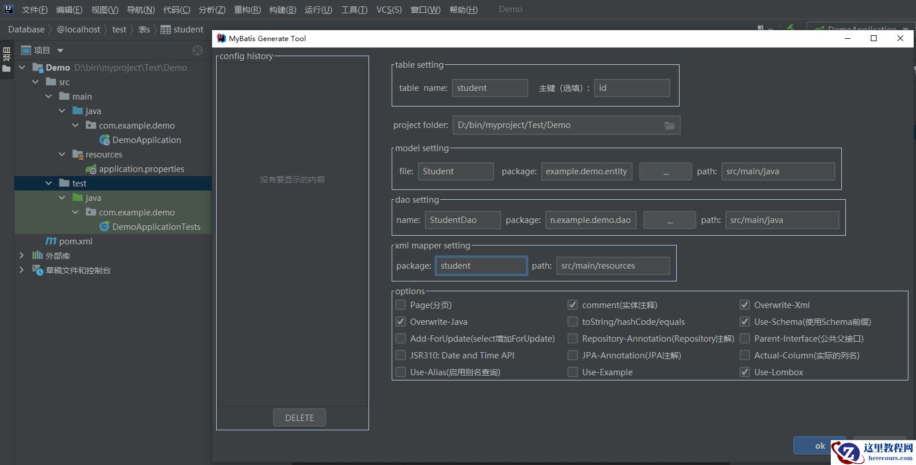Click model package browse ... button
916x465 pixels.
tap(665, 171)
